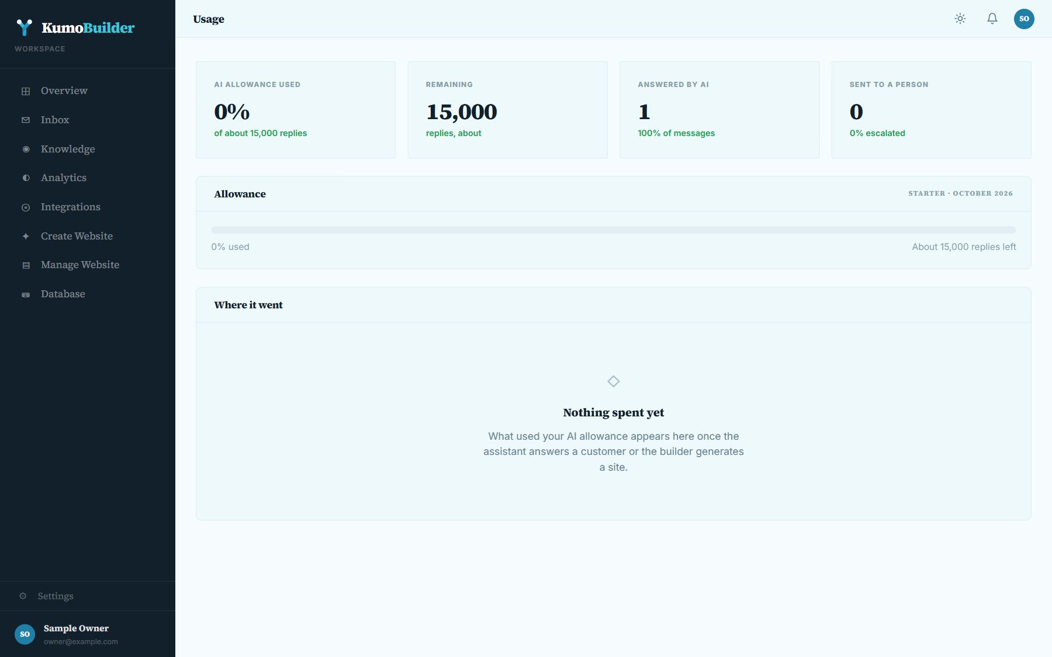The image size is (1052, 657).
Task: Click the 'Nothing spent yet' heading
Action: tap(614, 412)
